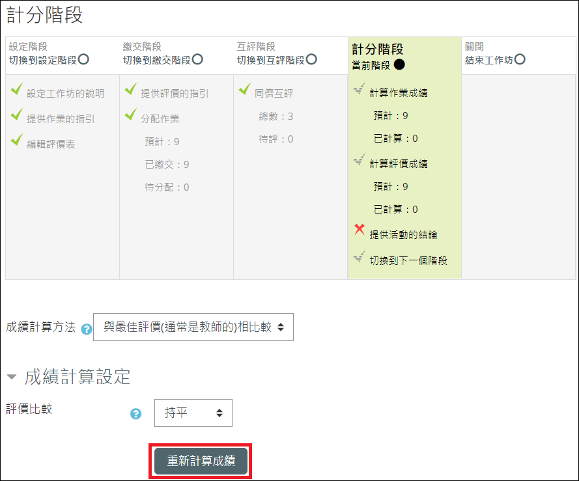The width and height of the screenshot is (579, 481).
Task: Click green checkmark for 提供作業的指引
Action: coord(17,114)
